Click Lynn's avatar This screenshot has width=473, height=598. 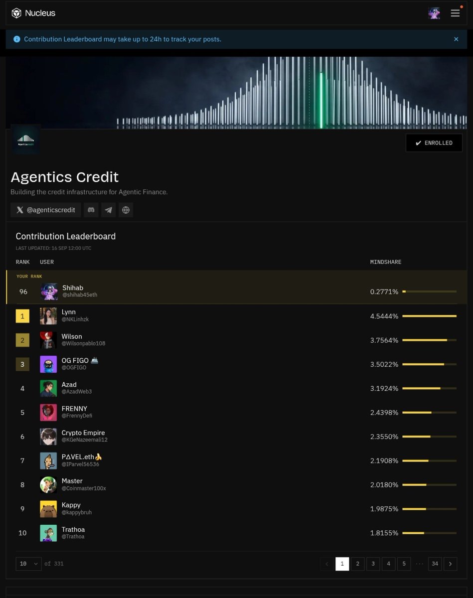[48, 316]
